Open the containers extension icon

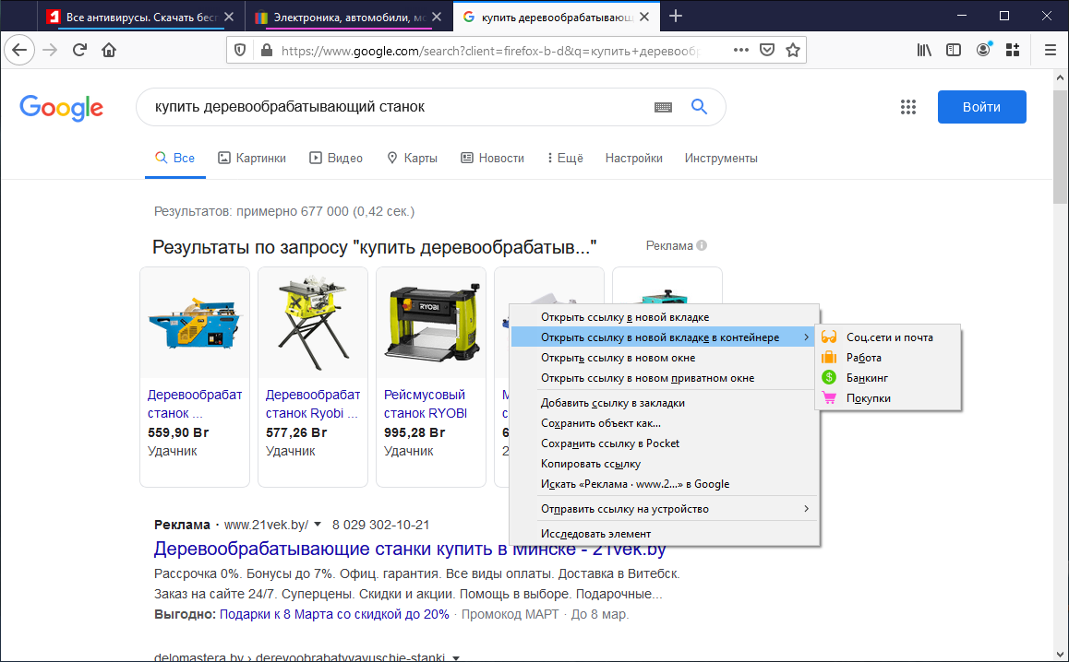point(1013,50)
